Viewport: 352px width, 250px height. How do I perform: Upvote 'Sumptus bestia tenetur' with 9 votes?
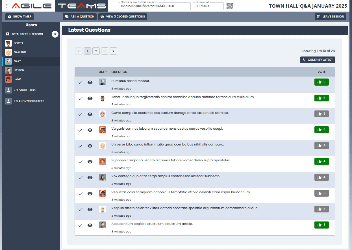(x=321, y=82)
